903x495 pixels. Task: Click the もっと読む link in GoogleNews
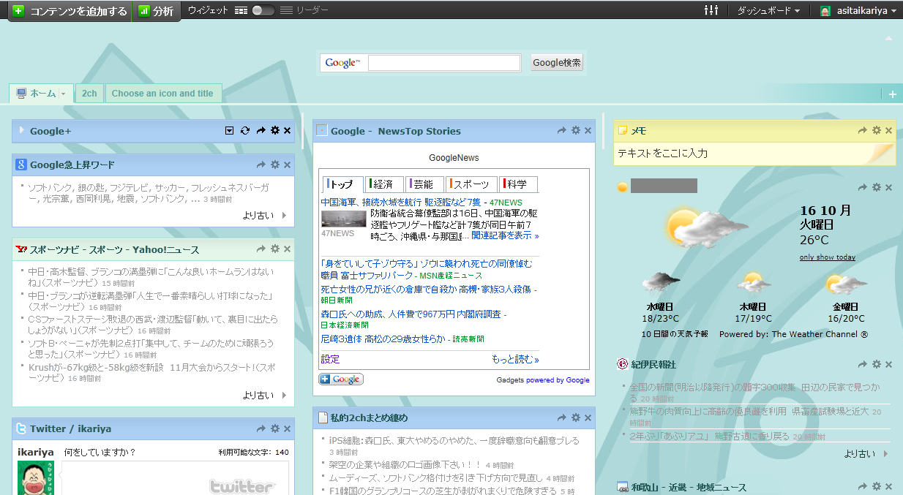tap(515, 359)
